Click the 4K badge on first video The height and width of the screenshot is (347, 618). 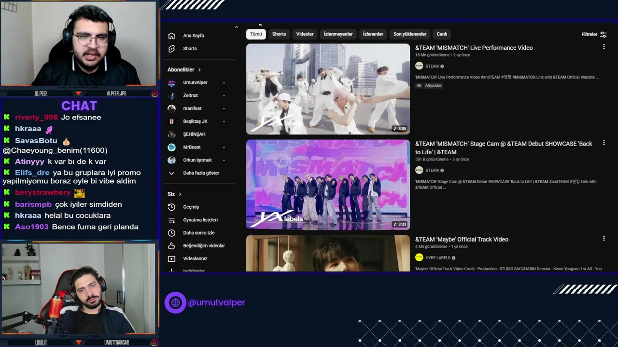419,86
